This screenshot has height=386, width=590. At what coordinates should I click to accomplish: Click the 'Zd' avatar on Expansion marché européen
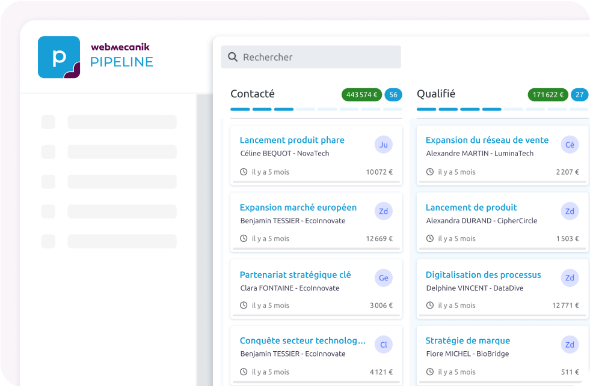pyautogui.click(x=383, y=211)
